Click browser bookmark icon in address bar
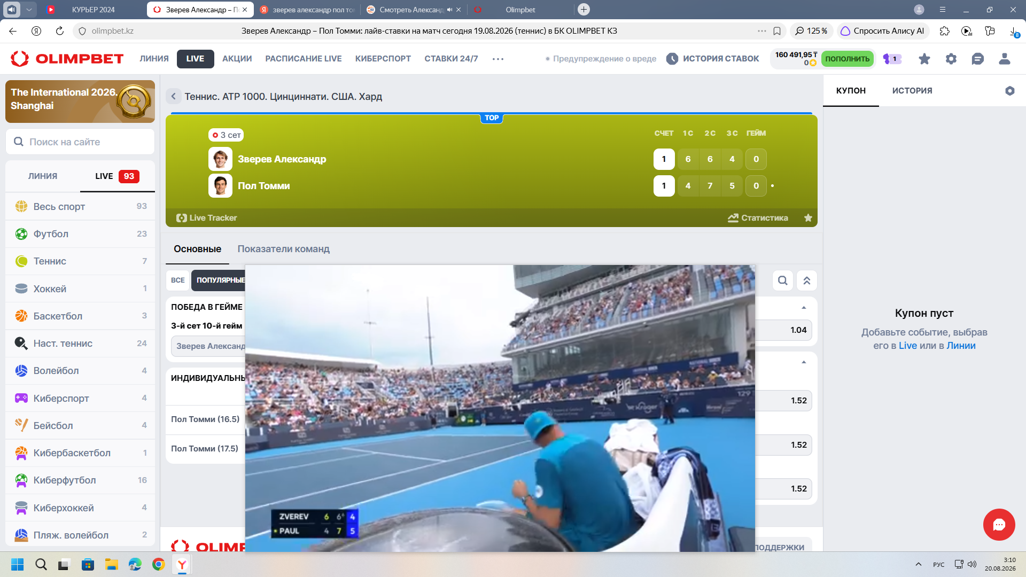Image resolution: width=1026 pixels, height=577 pixels. click(x=777, y=31)
